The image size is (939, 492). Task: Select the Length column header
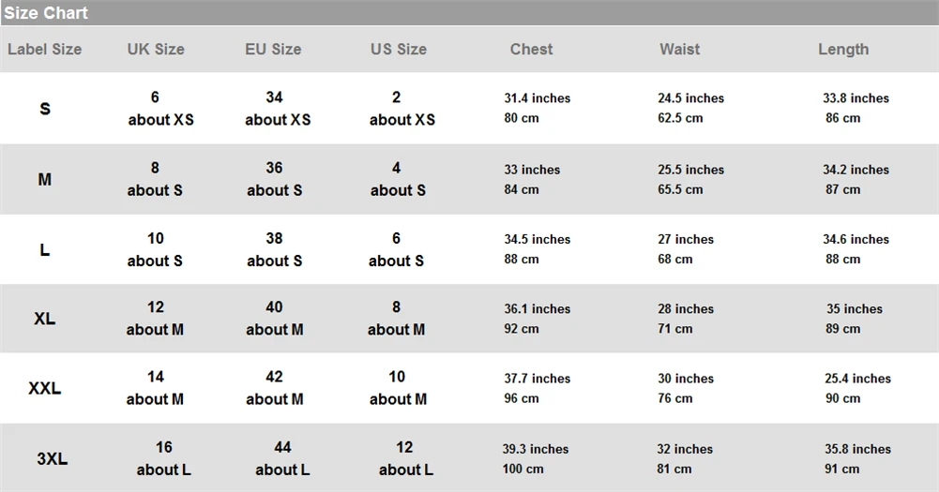843,50
